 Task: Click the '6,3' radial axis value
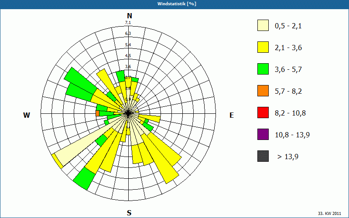pyautogui.click(x=128, y=34)
